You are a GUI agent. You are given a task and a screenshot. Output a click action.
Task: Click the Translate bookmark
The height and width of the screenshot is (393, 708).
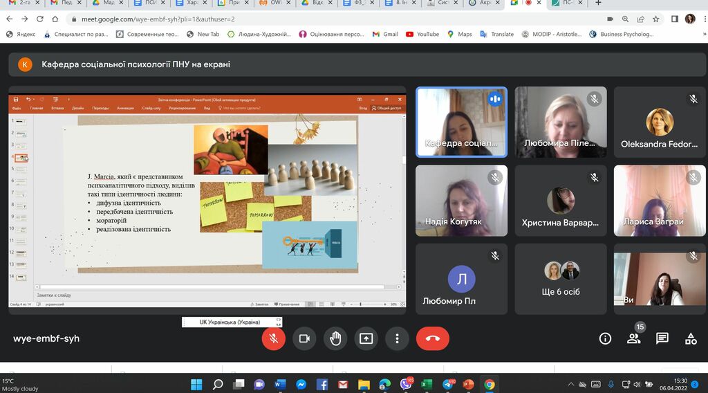pos(497,34)
